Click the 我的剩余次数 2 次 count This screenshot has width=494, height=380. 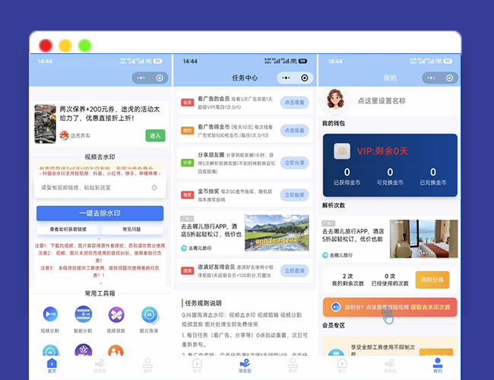coord(348,276)
